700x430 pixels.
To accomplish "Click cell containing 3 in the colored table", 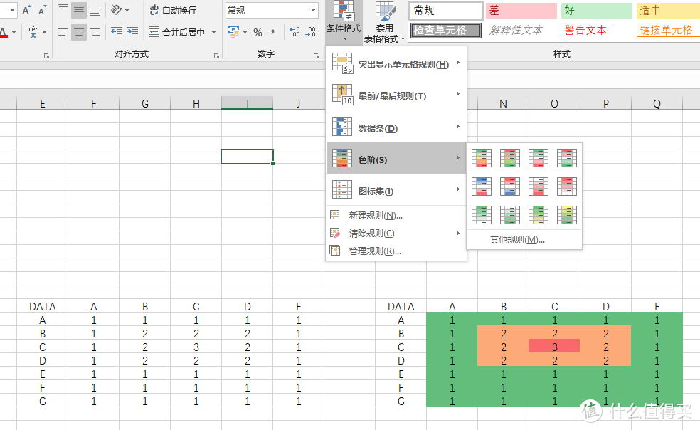I will pyautogui.click(x=554, y=346).
